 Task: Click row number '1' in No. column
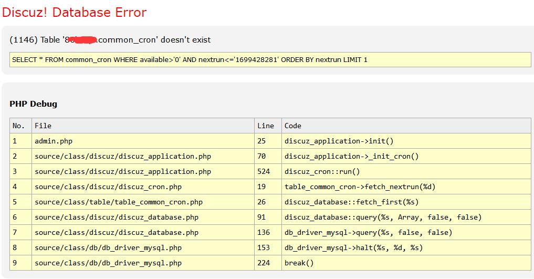(21, 141)
